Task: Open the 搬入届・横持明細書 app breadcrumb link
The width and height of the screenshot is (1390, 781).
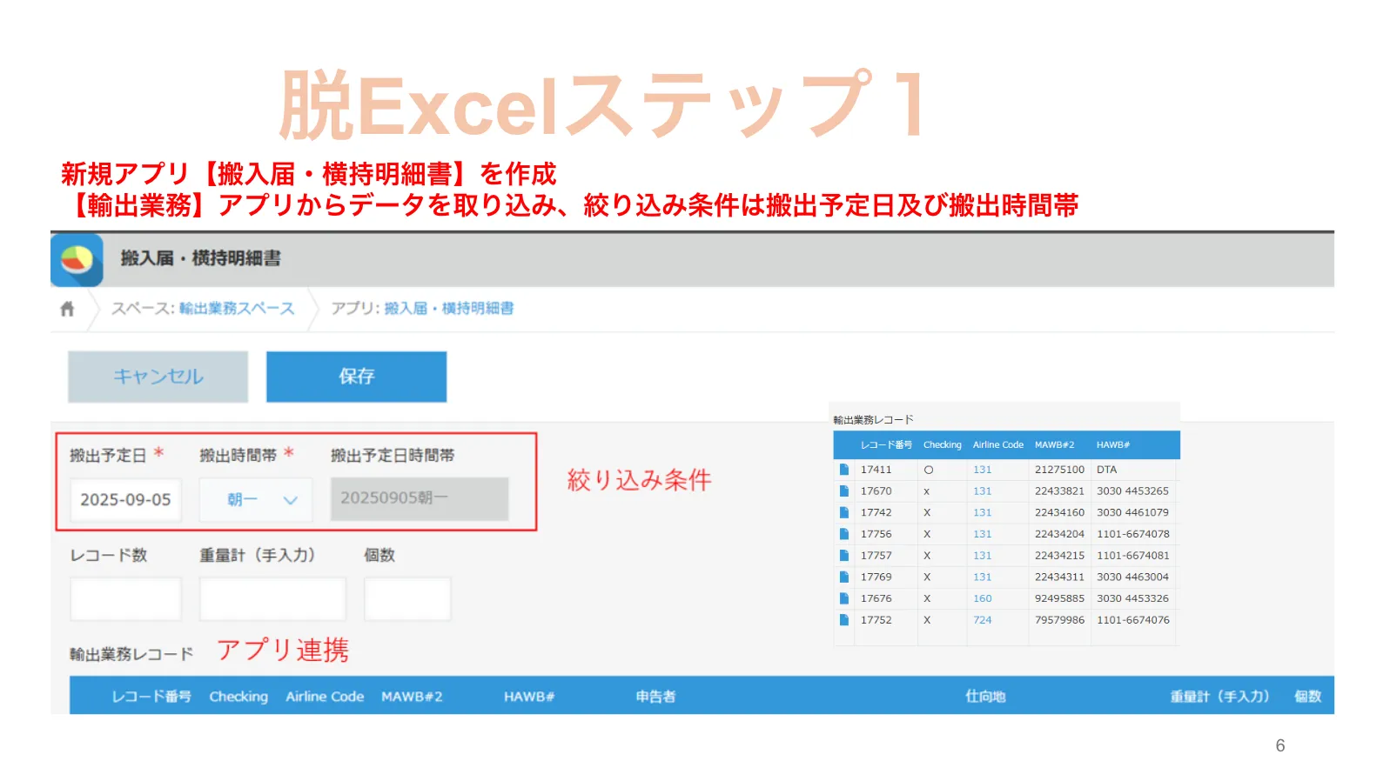Action: tap(448, 309)
